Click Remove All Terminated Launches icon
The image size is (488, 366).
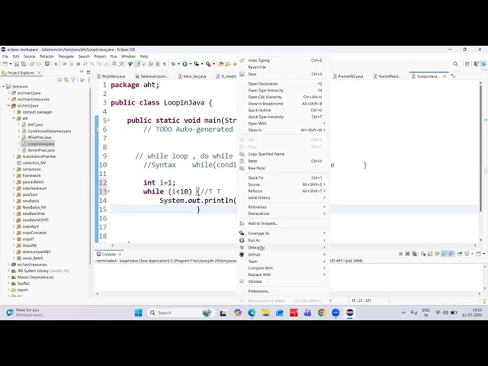pyautogui.click(x=414, y=254)
